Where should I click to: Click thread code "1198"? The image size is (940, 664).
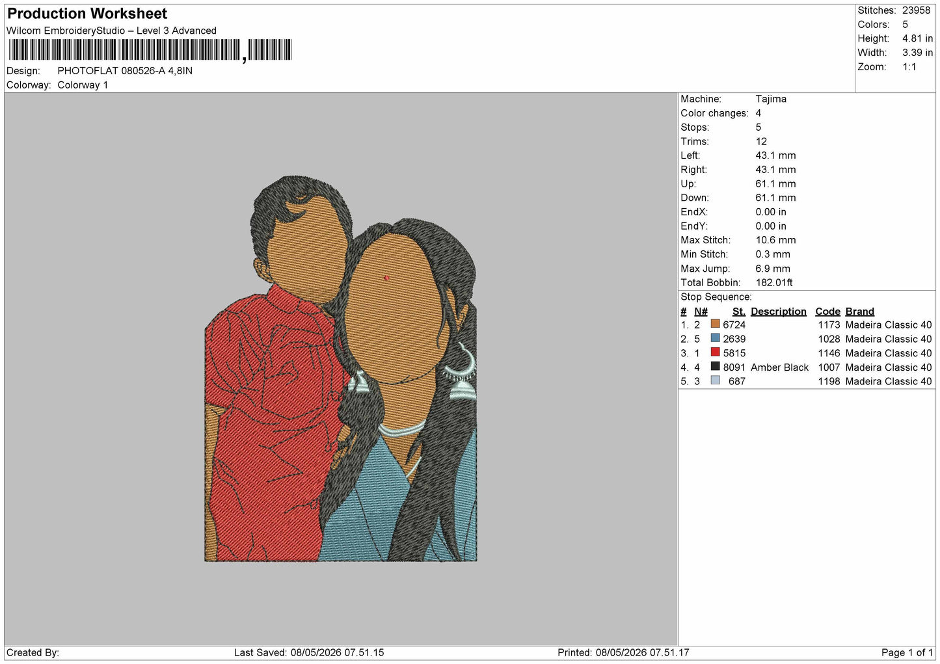[x=829, y=382]
